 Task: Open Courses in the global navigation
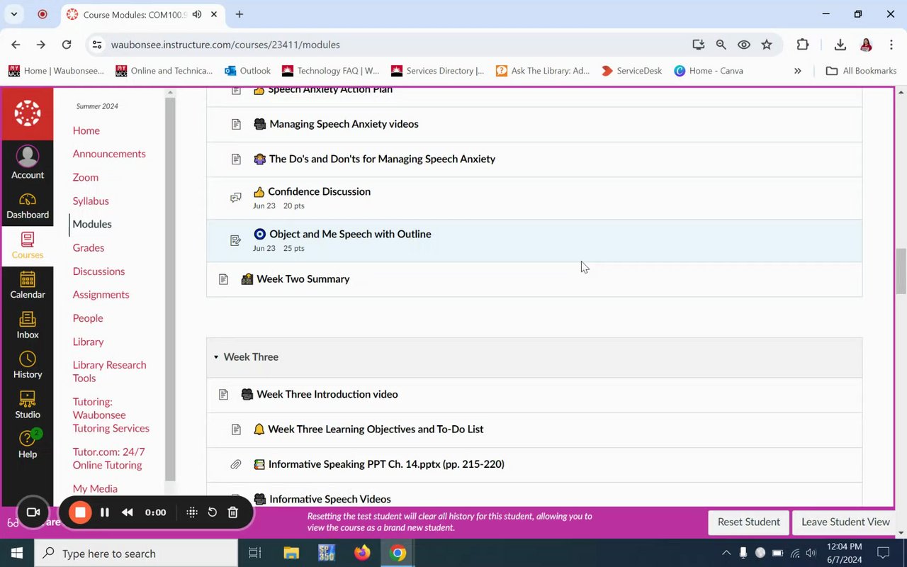coord(28,246)
